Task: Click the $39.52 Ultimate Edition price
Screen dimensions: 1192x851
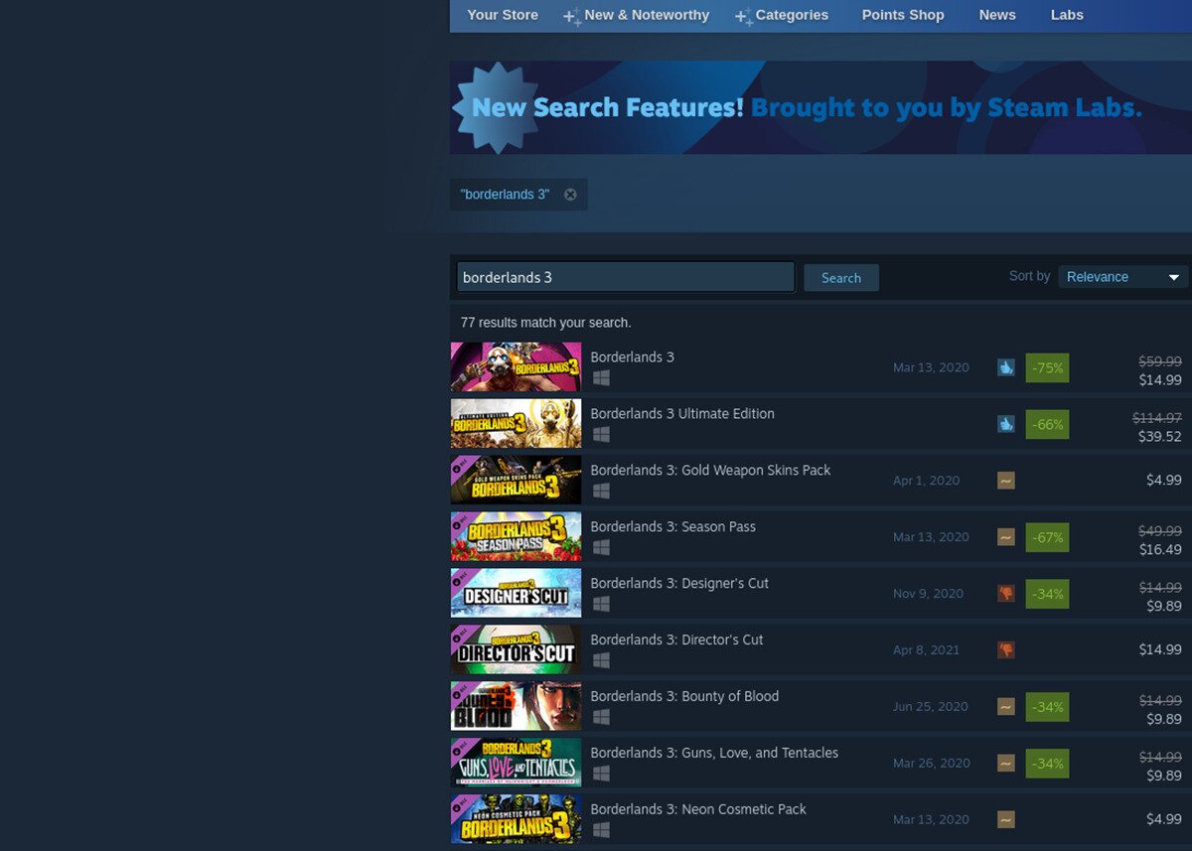Action: coord(1160,436)
